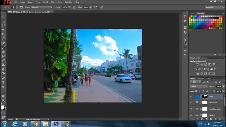Select the Clone Stamp tool
Viewport: 226px width, 127px height.
point(3,52)
